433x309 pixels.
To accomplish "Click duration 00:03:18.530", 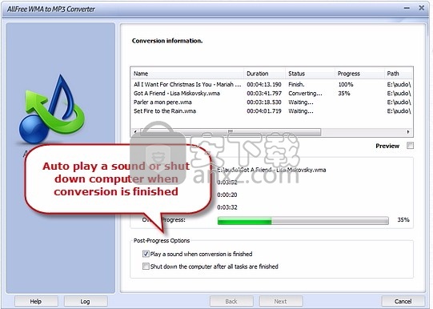I will [264, 102].
